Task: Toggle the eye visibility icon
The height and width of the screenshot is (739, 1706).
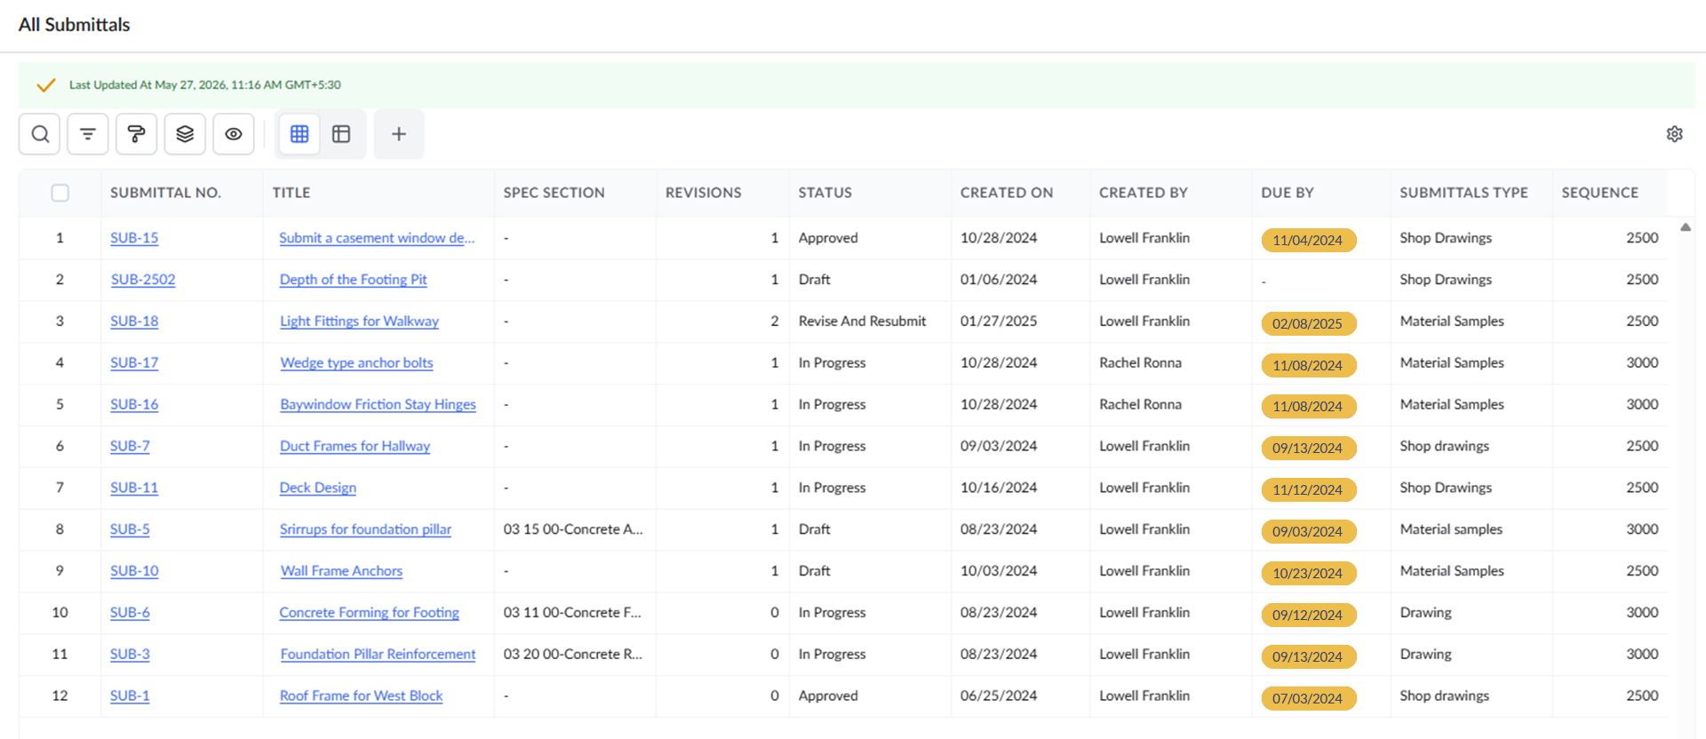Action: coord(234,134)
